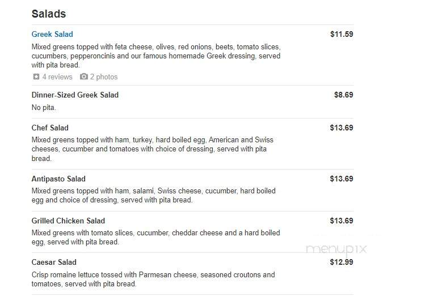The image size is (438, 296).
Task: Open the 2 photos link
Action: coord(104,77)
